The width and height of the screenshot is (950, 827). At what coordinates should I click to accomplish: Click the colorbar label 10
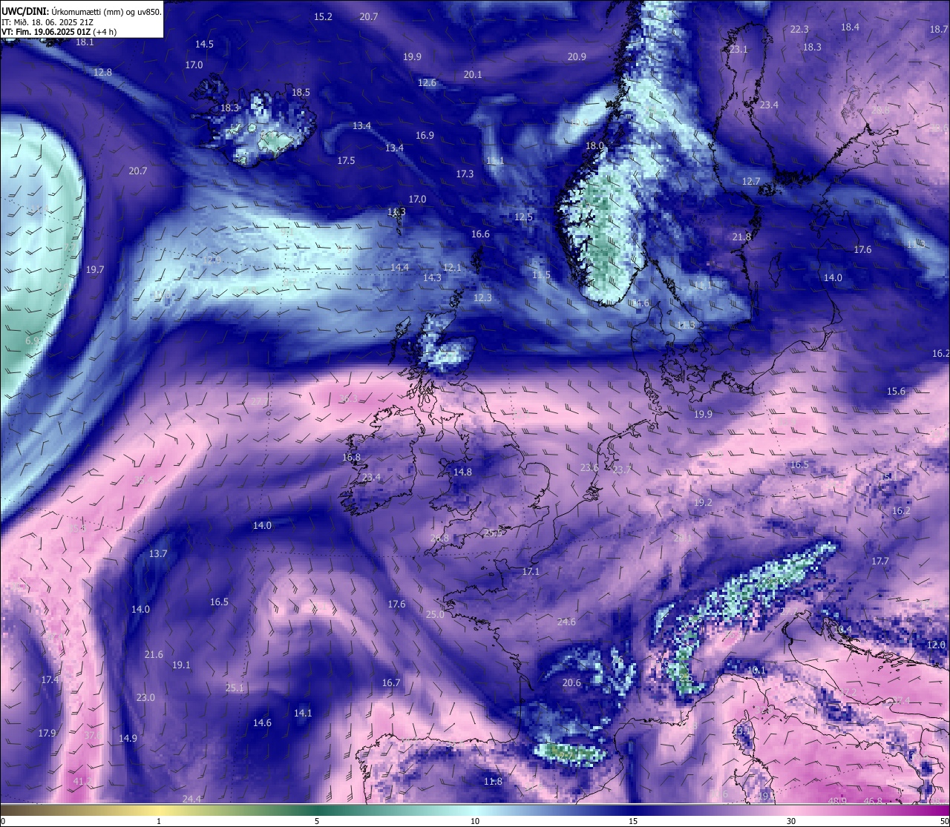point(475,821)
